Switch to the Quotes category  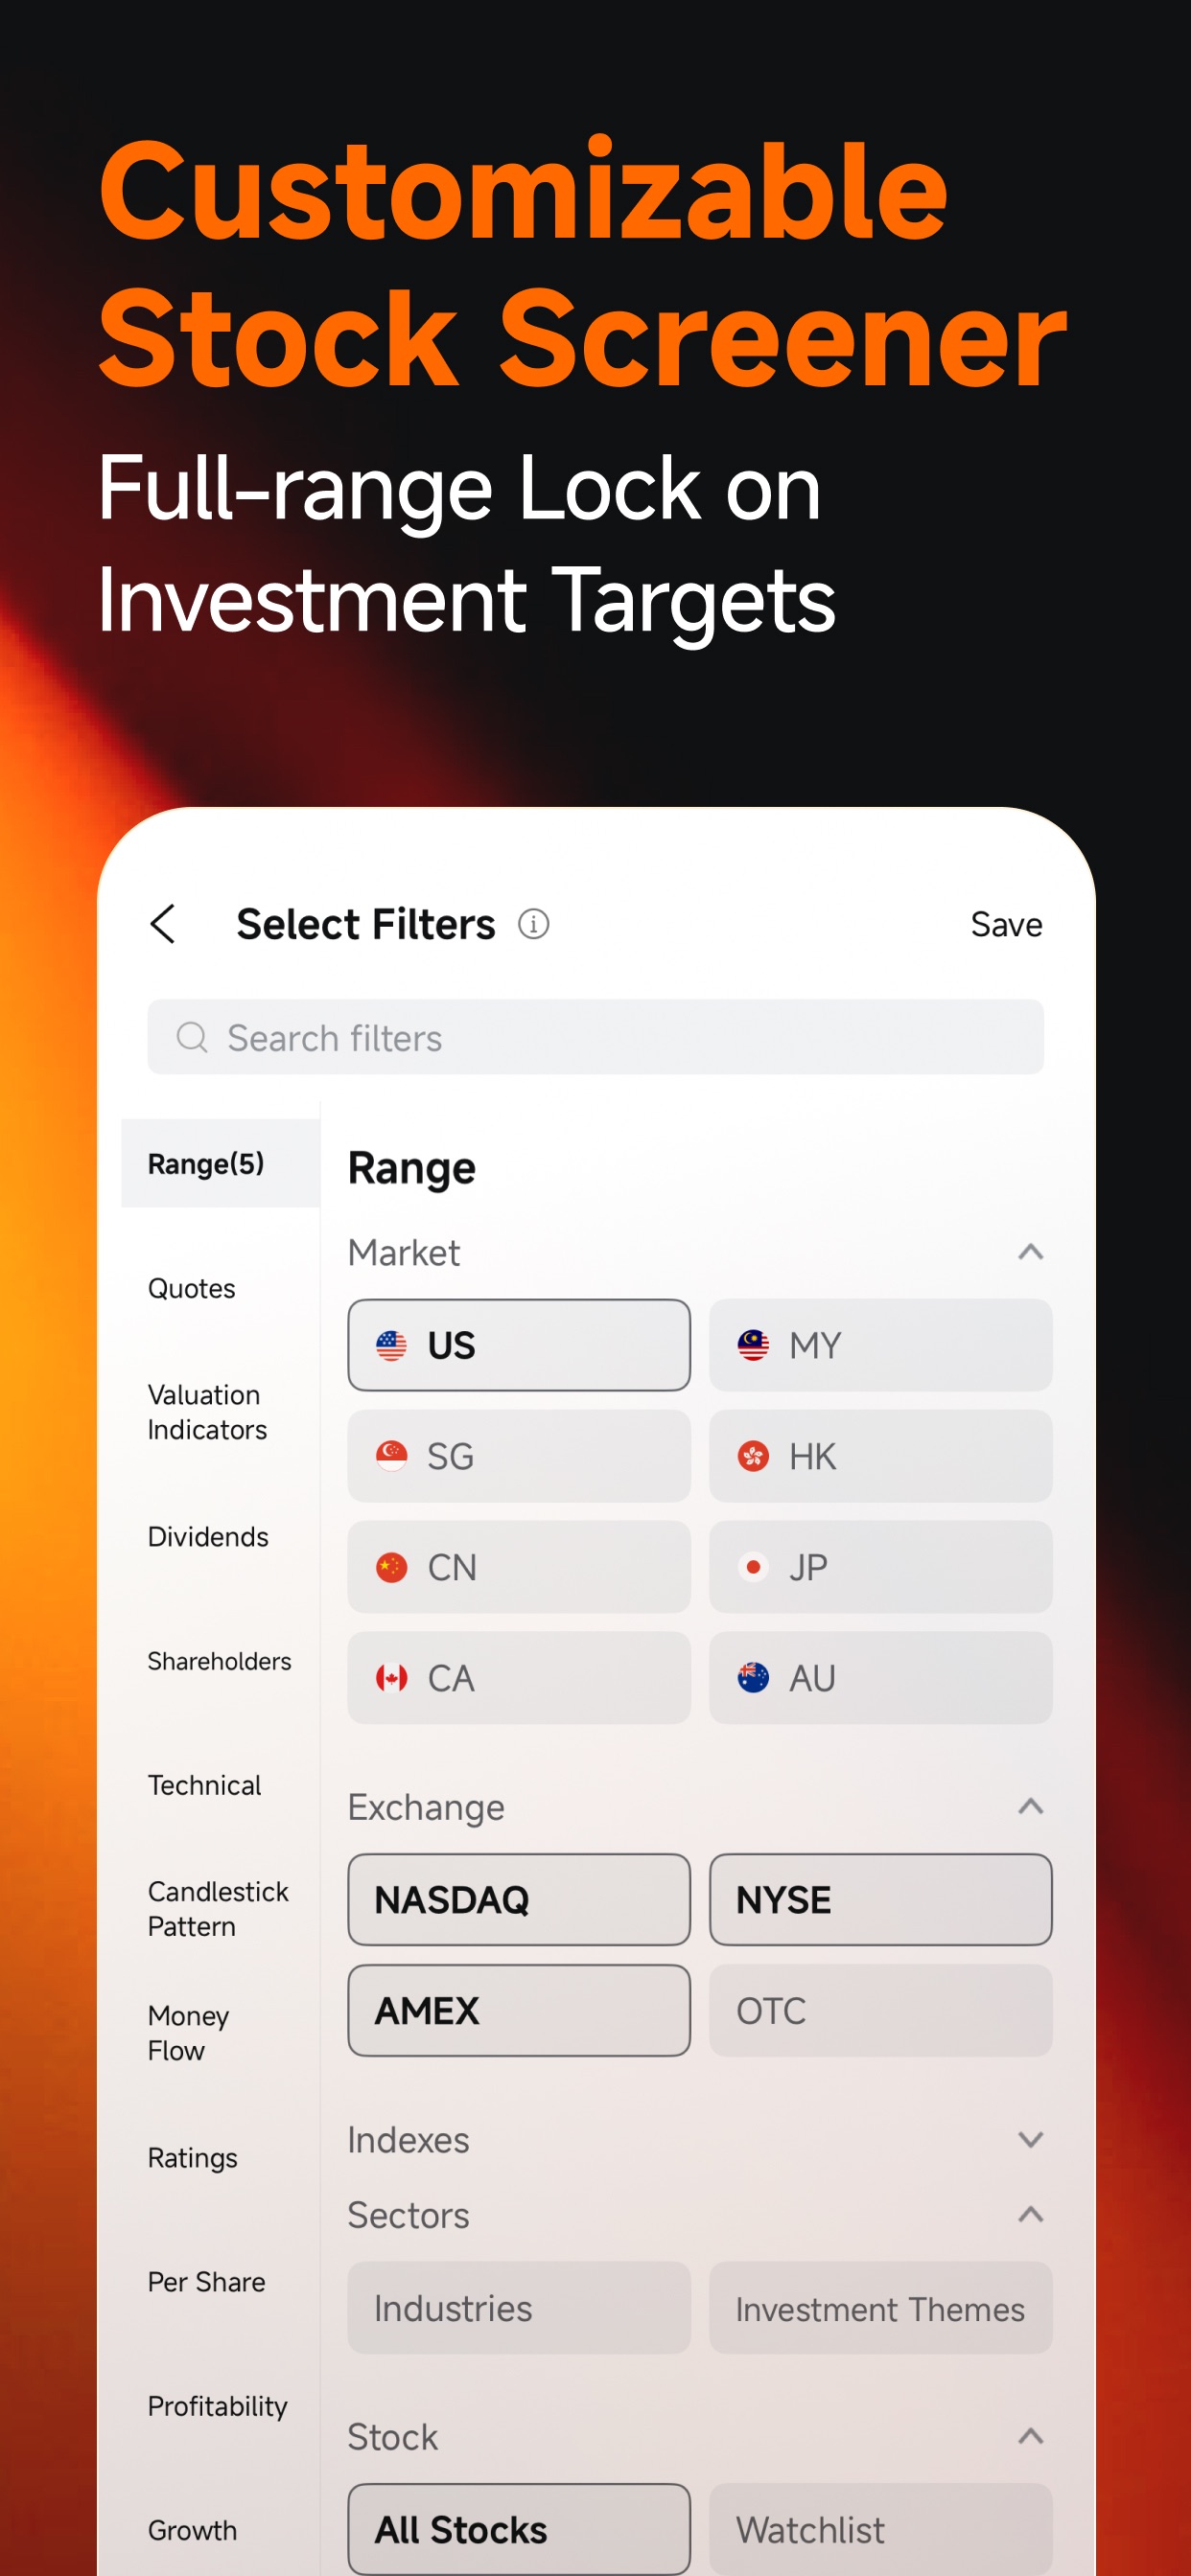pos(191,1288)
